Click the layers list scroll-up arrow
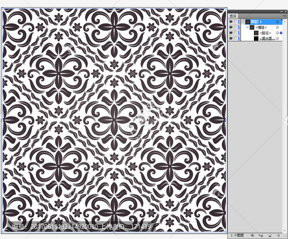 [x=284, y=22]
